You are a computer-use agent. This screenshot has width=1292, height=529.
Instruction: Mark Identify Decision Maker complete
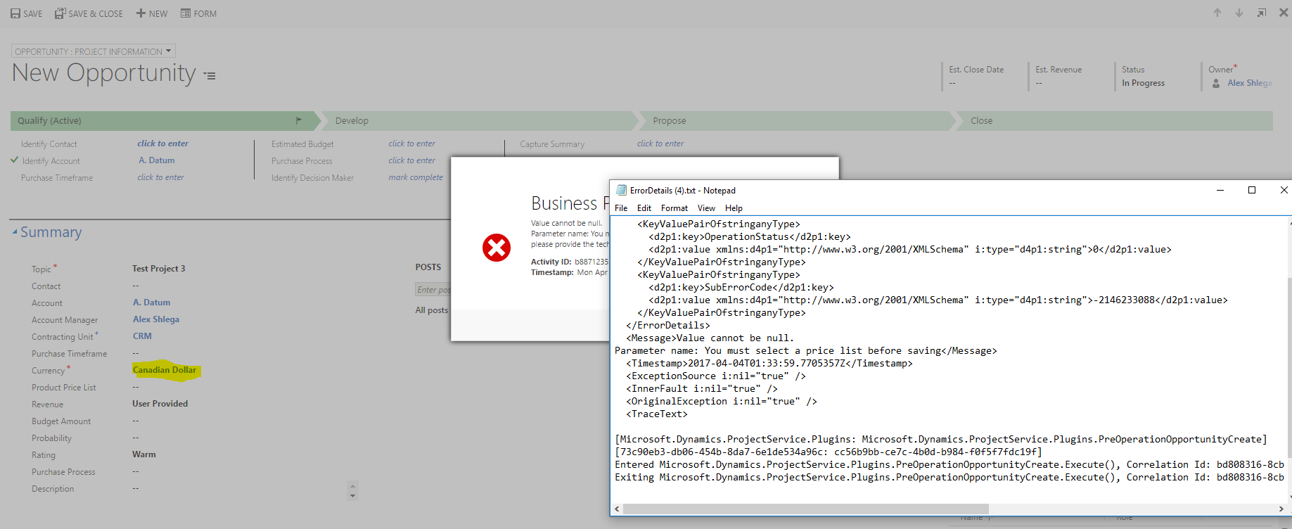(x=416, y=177)
